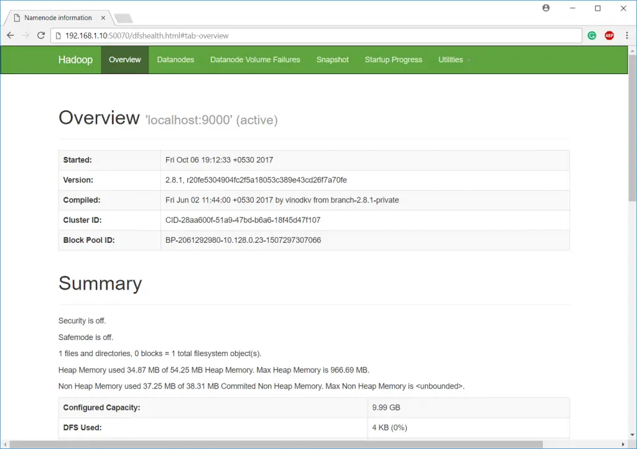Close the Namenode information tab
This screenshot has width=637, height=449.
click(103, 18)
